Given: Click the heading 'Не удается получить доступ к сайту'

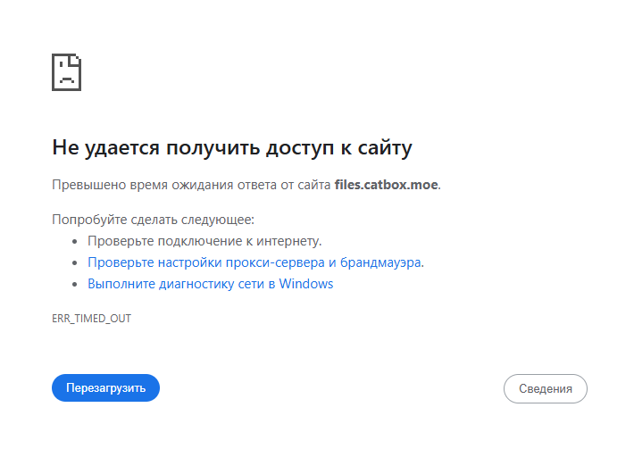Looking at the screenshot, I should tap(232, 148).
